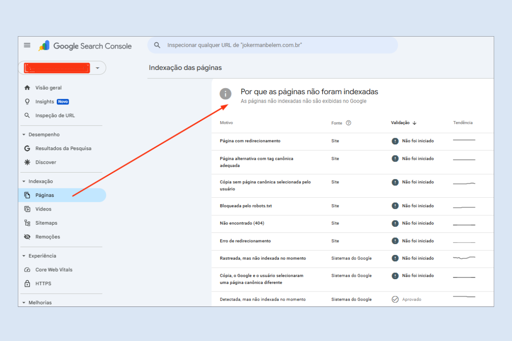Screen dimensions: 512x341
Task: Collapse the Experiência section
Action: 24,256
